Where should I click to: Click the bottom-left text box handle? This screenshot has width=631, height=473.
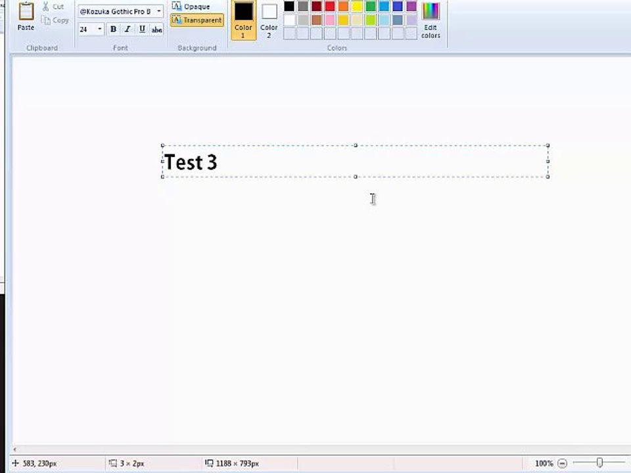point(162,177)
